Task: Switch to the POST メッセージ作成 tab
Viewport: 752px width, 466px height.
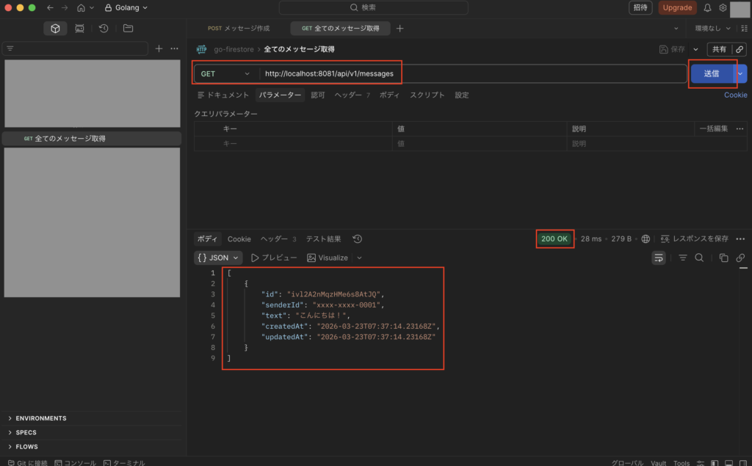Action: 239,29
